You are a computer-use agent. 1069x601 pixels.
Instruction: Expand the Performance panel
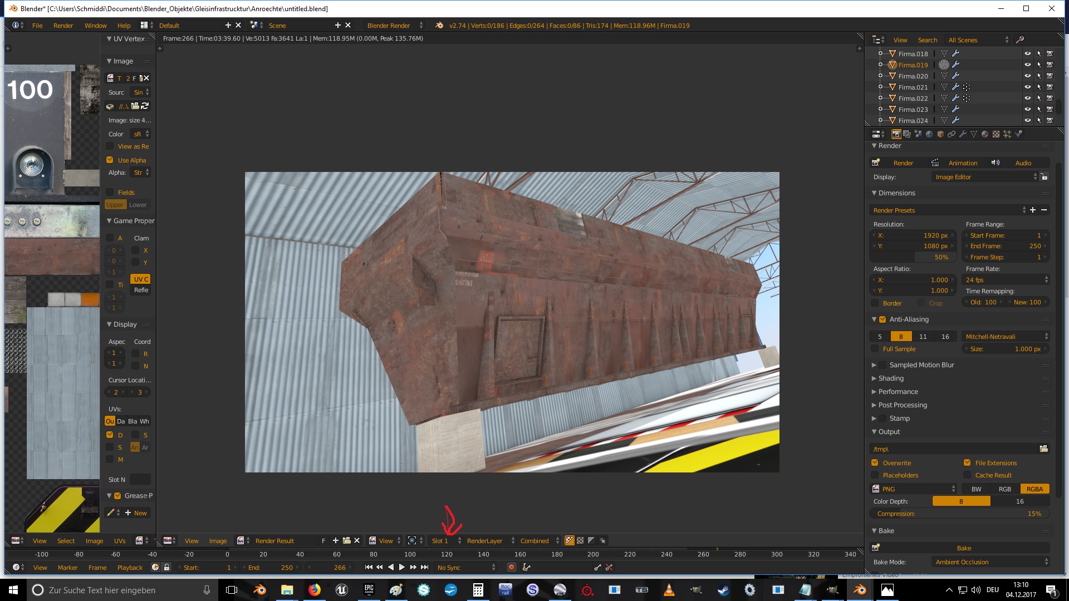click(898, 392)
